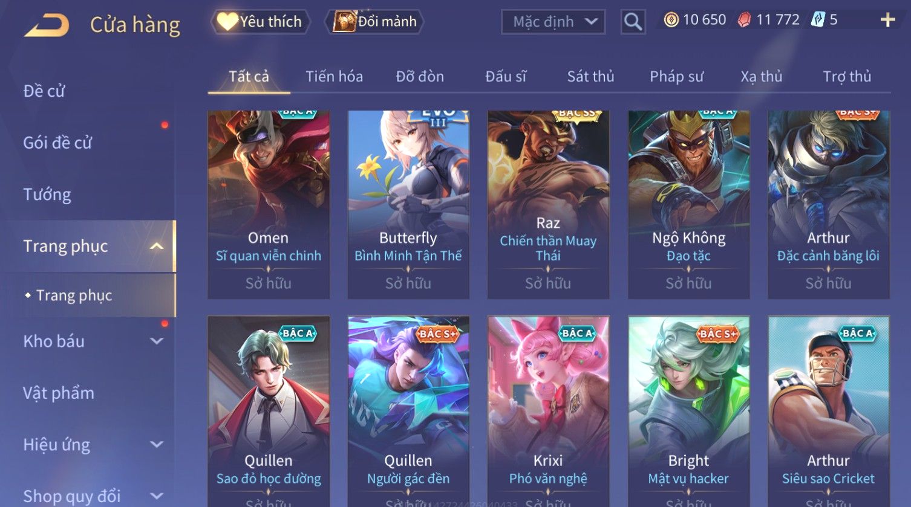Open the Mặc định sort dropdown
Screen dimensions: 911x507
pyautogui.click(x=553, y=22)
